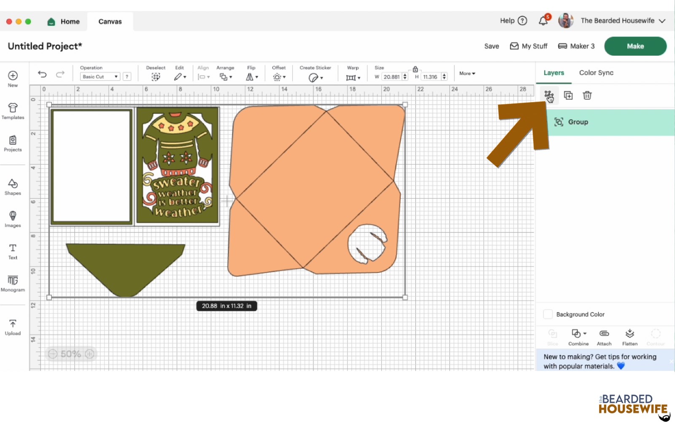This screenshot has height=429, width=675.
Task: Open the Images panel
Action: point(13,218)
